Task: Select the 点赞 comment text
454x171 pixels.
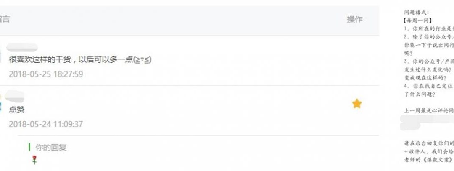Action: click(16, 110)
